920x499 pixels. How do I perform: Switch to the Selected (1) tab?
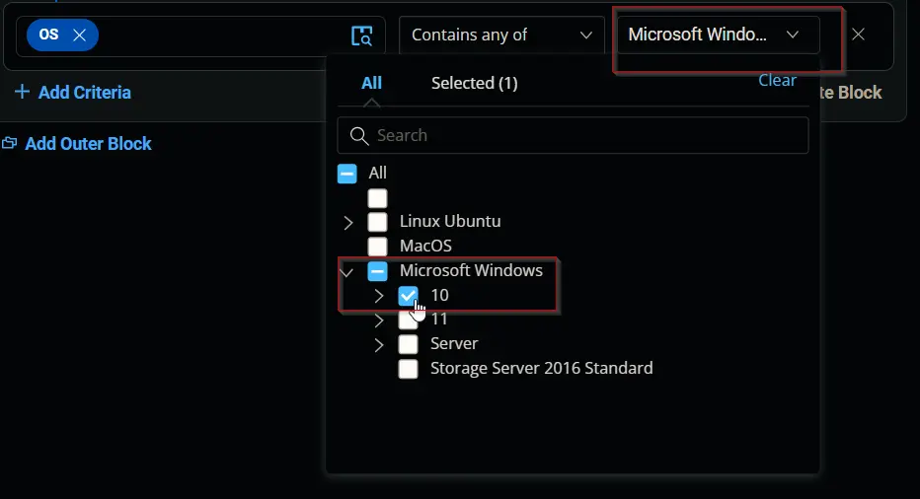(474, 83)
